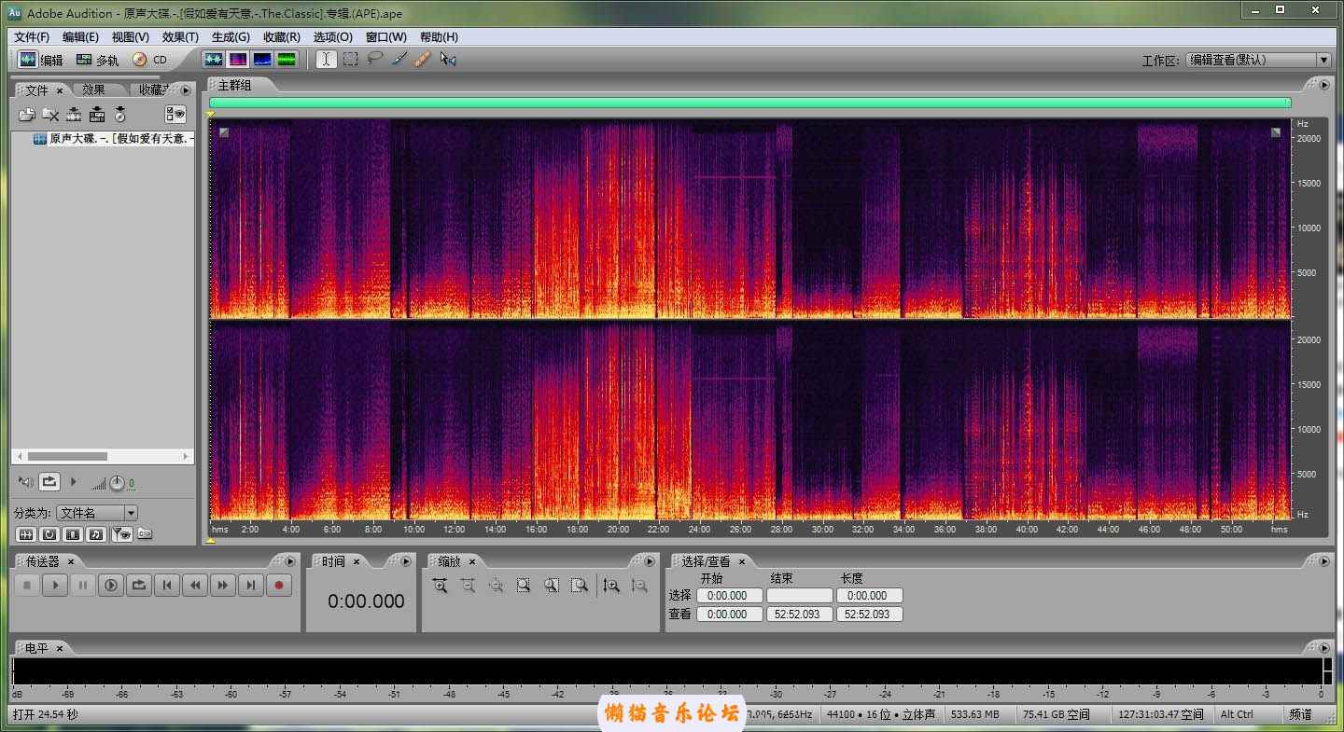The height and width of the screenshot is (732, 1344).
Task: Open 生成(G) menu
Action: pos(231,37)
